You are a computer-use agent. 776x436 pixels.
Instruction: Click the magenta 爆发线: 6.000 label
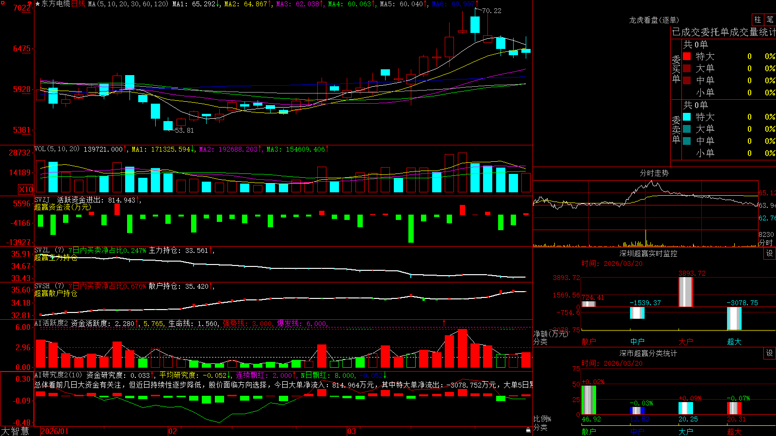pyautogui.click(x=302, y=323)
